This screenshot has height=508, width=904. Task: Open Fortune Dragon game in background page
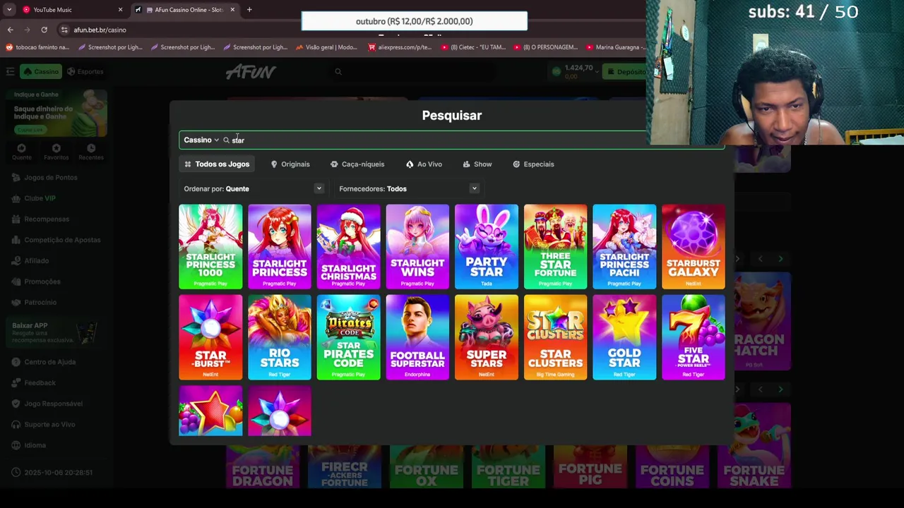click(263, 466)
